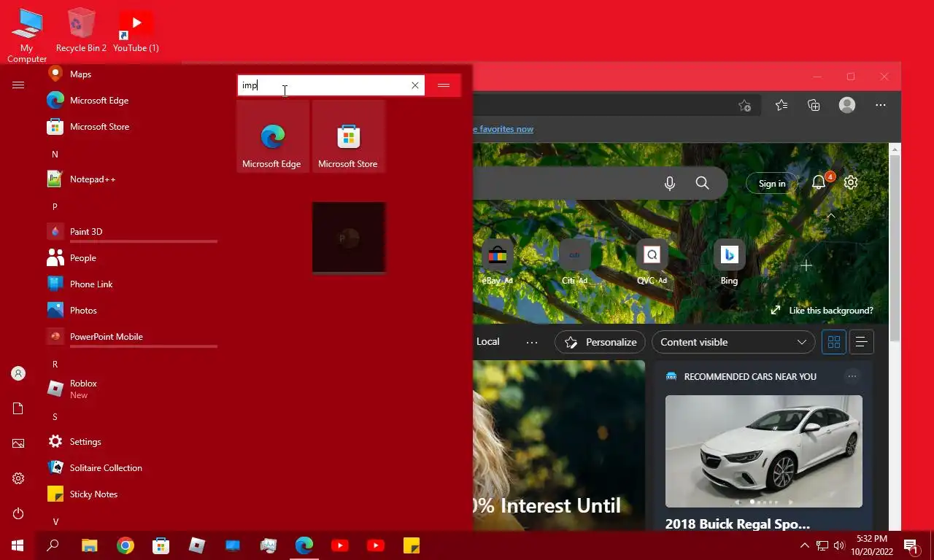
Task: Launch PowerPoint Mobile
Action: click(131, 337)
